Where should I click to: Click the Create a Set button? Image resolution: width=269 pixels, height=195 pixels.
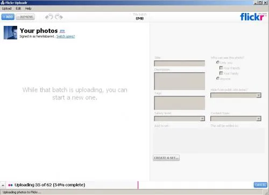tap(166, 158)
